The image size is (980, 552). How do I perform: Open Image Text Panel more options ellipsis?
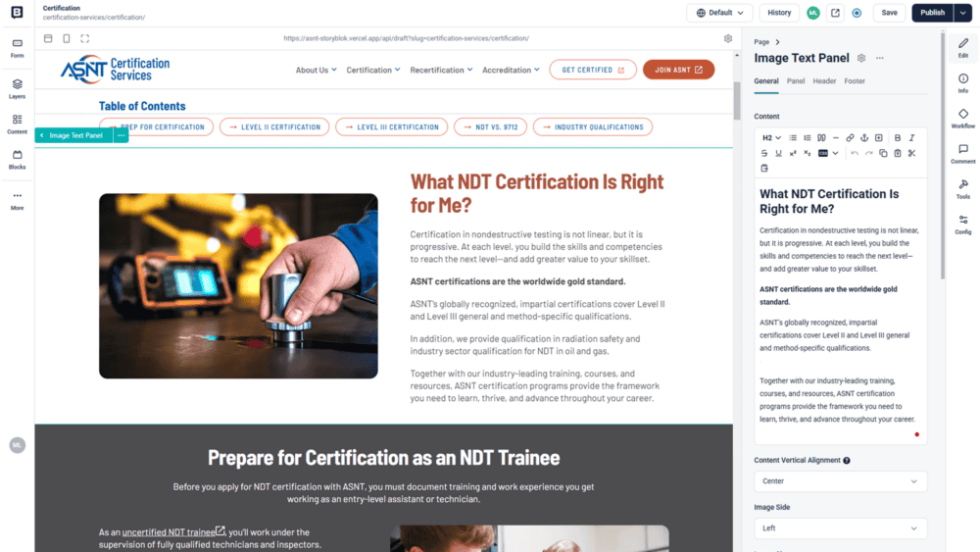(x=879, y=58)
